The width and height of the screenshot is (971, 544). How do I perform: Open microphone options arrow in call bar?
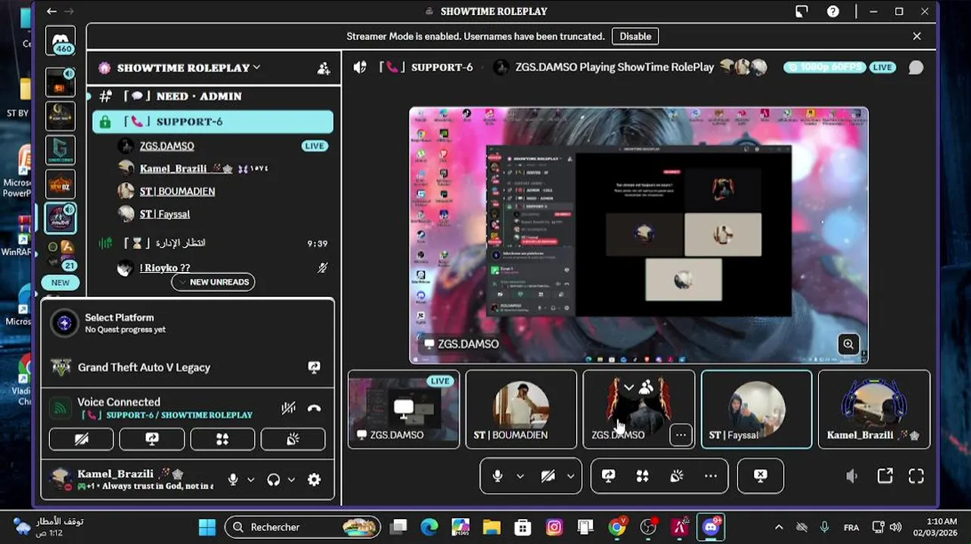point(520,476)
